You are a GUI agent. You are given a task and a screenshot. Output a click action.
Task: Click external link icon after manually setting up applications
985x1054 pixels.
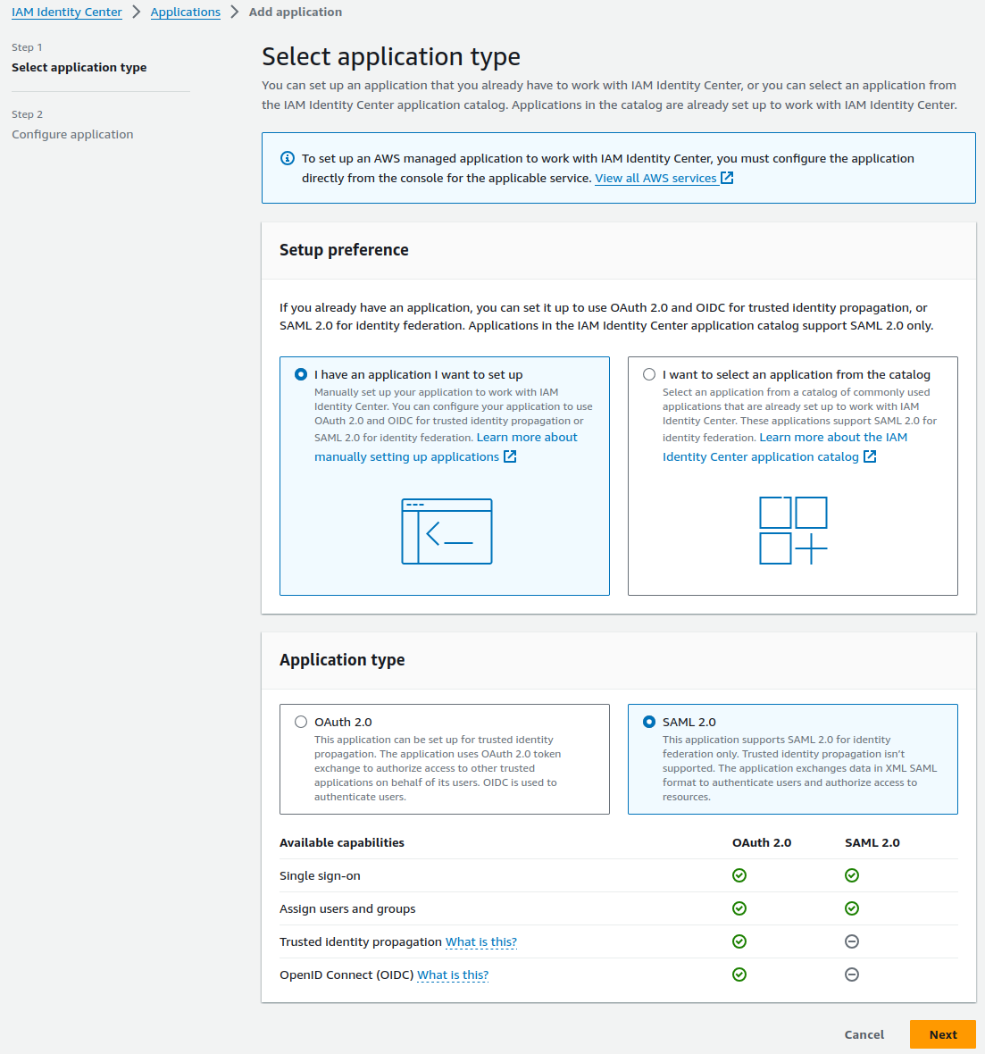[510, 456]
